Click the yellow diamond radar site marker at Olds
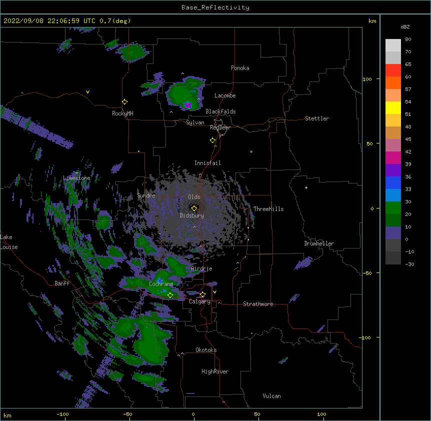The image size is (431, 421). (x=194, y=208)
